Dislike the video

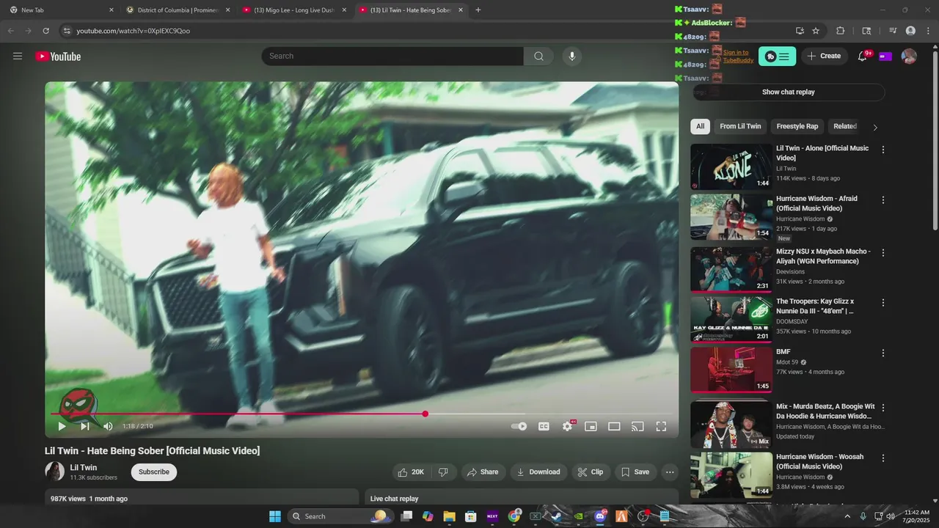443,472
